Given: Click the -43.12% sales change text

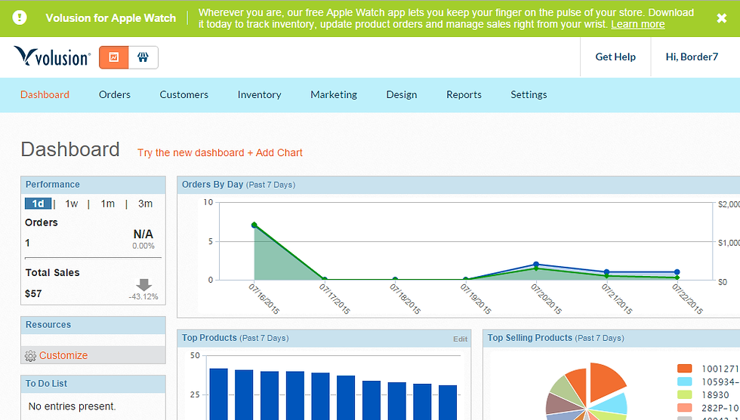Looking at the screenshot, I should pos(143,297).
